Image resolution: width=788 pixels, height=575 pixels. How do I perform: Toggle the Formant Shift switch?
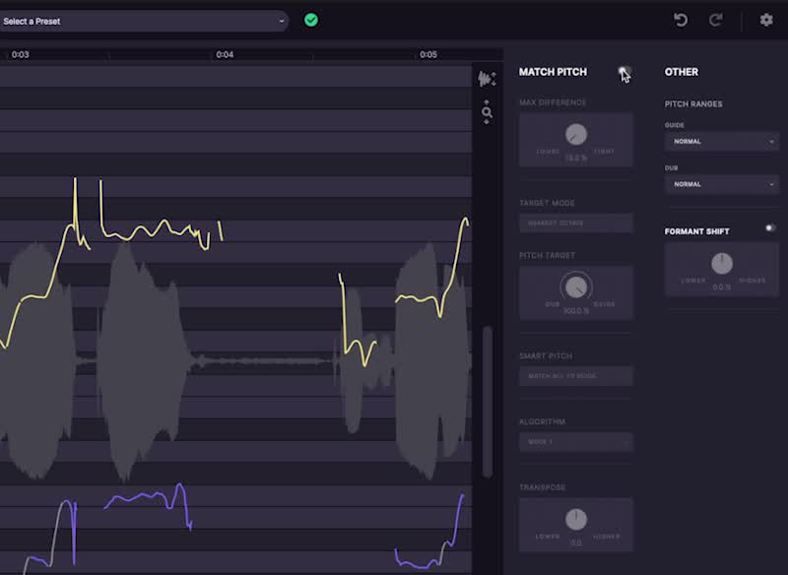point(770,228)
